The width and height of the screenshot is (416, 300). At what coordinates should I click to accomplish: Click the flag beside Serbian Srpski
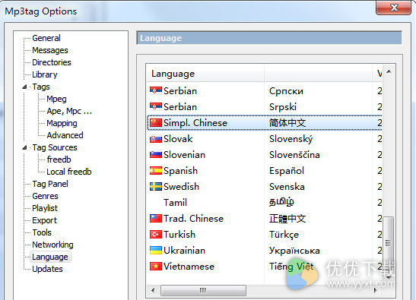[156, 107]
